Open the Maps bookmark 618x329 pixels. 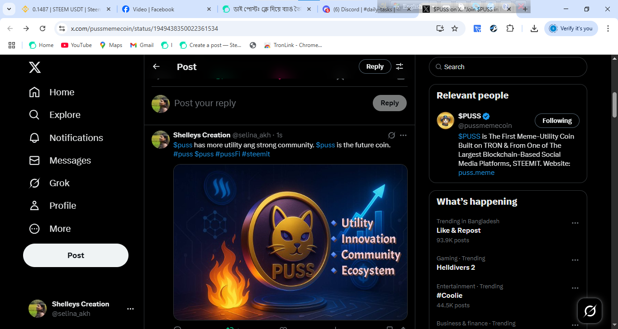pos(111,45)
